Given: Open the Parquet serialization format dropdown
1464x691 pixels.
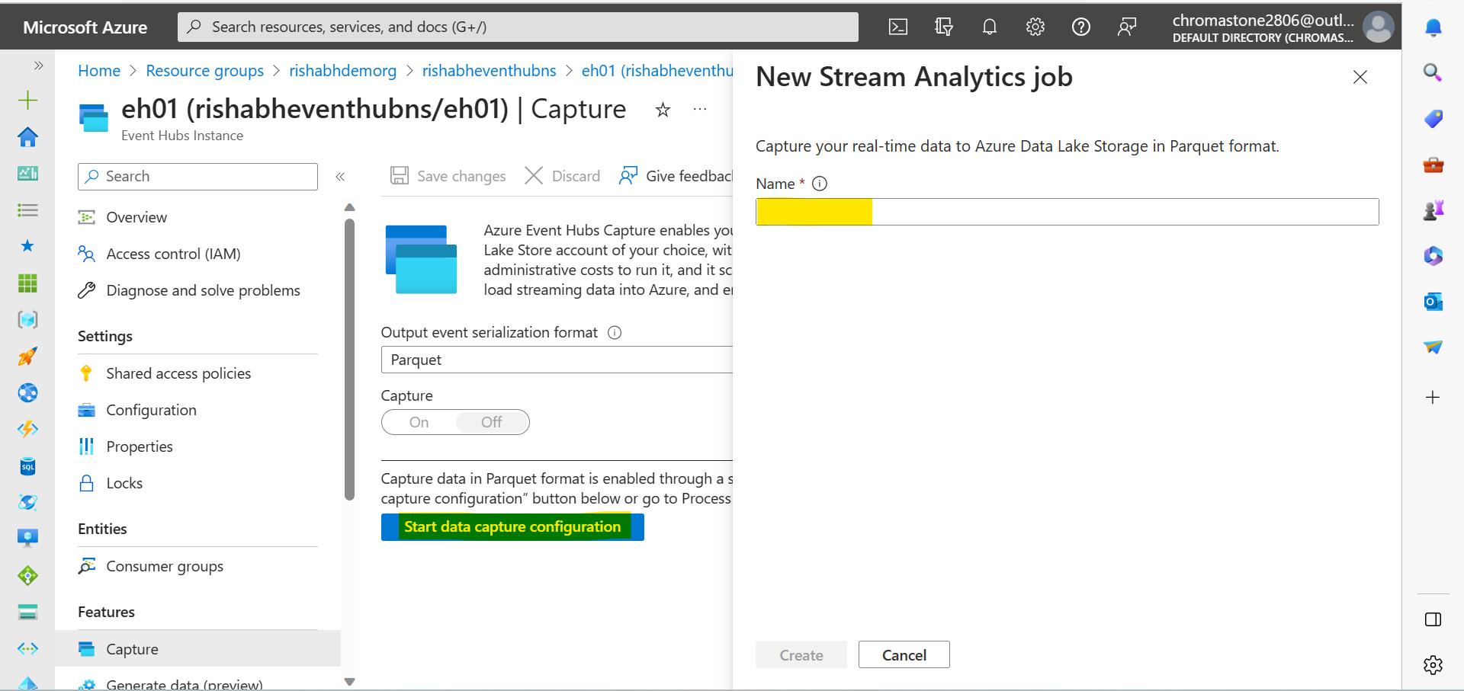Looking at the screenshot, I should click(557, 360).
